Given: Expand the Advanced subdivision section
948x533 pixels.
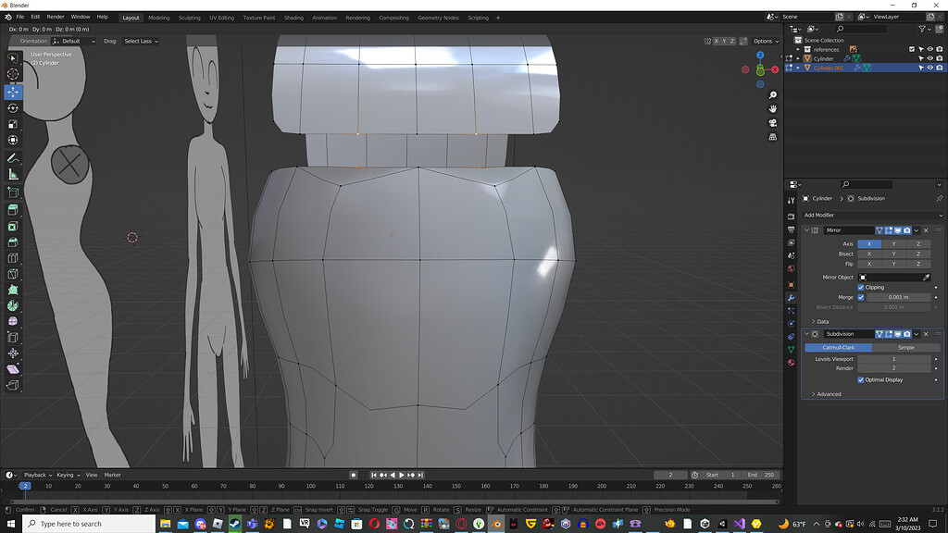Looking at the screenshot, I should point(826,394).
